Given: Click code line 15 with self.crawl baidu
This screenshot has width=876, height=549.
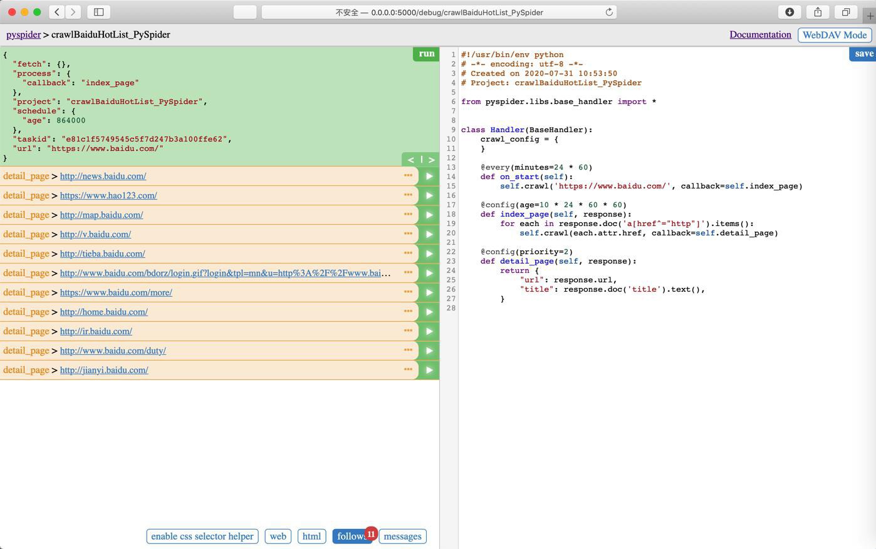Looking at the screenshot, I should (x=651, y=186).
